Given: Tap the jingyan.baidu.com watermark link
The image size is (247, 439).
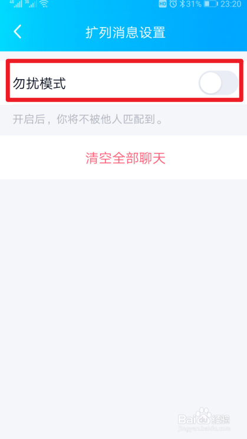Looking at the screenshot, I should pyautogui.click(x=204, y=428).
